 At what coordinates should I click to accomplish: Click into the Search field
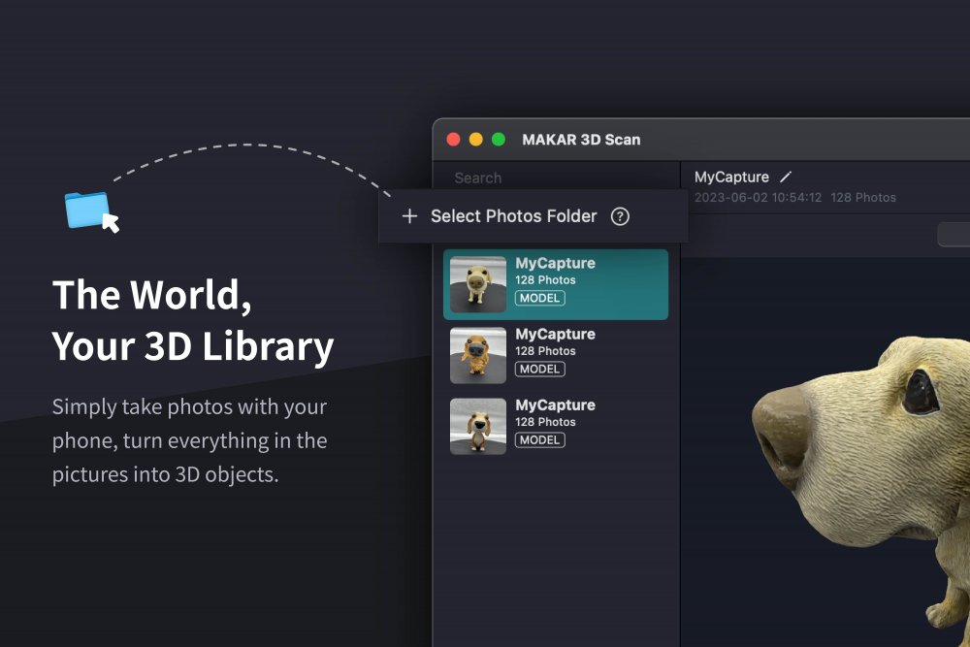[x=543, y=178]
